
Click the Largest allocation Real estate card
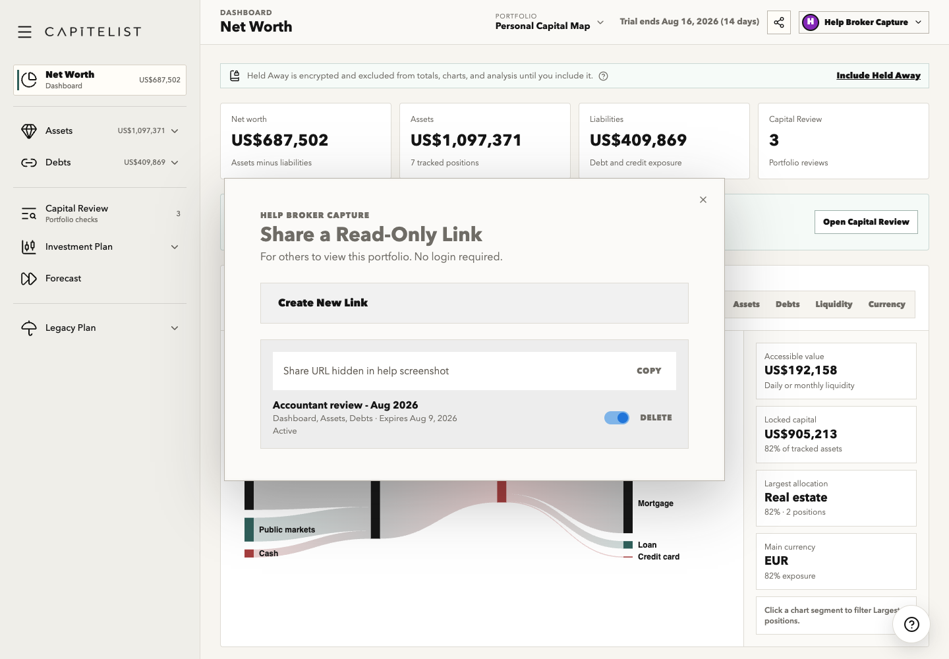tap(836, 498)
